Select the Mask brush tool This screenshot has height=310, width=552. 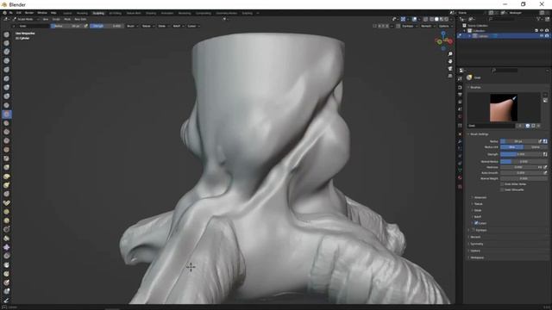point(6,264)
